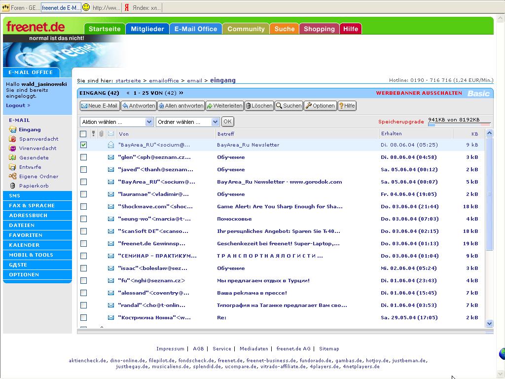Open the "Ordner wählen ..." dropdown
Screen dimensions: 505x379
[x=188, y=122]
